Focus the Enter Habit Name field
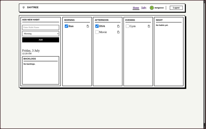This screenshot has width=206, height=129. (41, 27)
